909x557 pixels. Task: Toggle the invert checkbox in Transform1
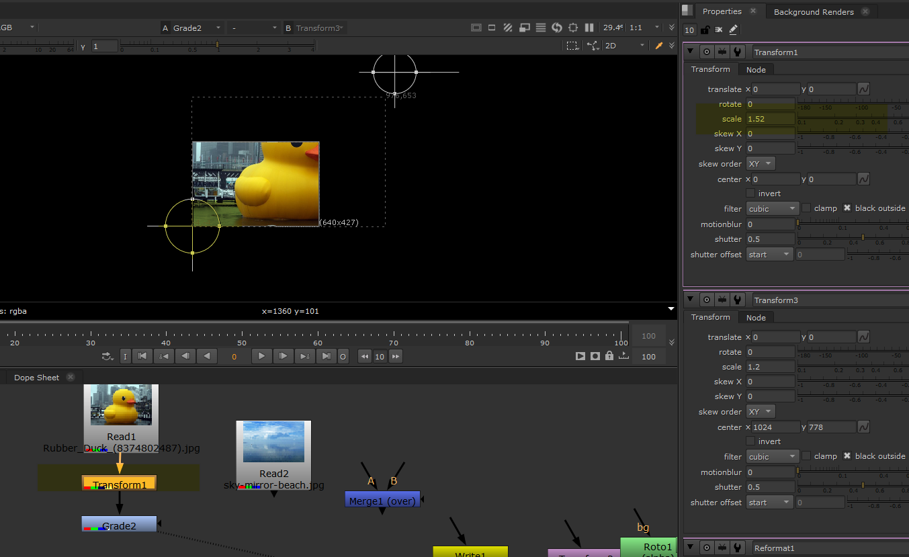point(750,194)
